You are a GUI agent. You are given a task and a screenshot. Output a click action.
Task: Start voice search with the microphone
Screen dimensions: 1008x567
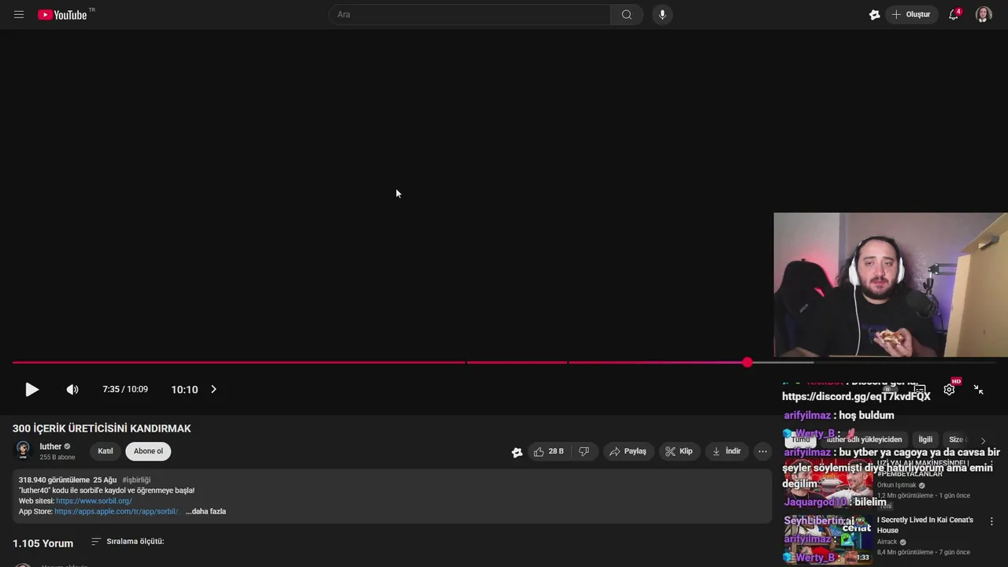click(x=662, y=14)
